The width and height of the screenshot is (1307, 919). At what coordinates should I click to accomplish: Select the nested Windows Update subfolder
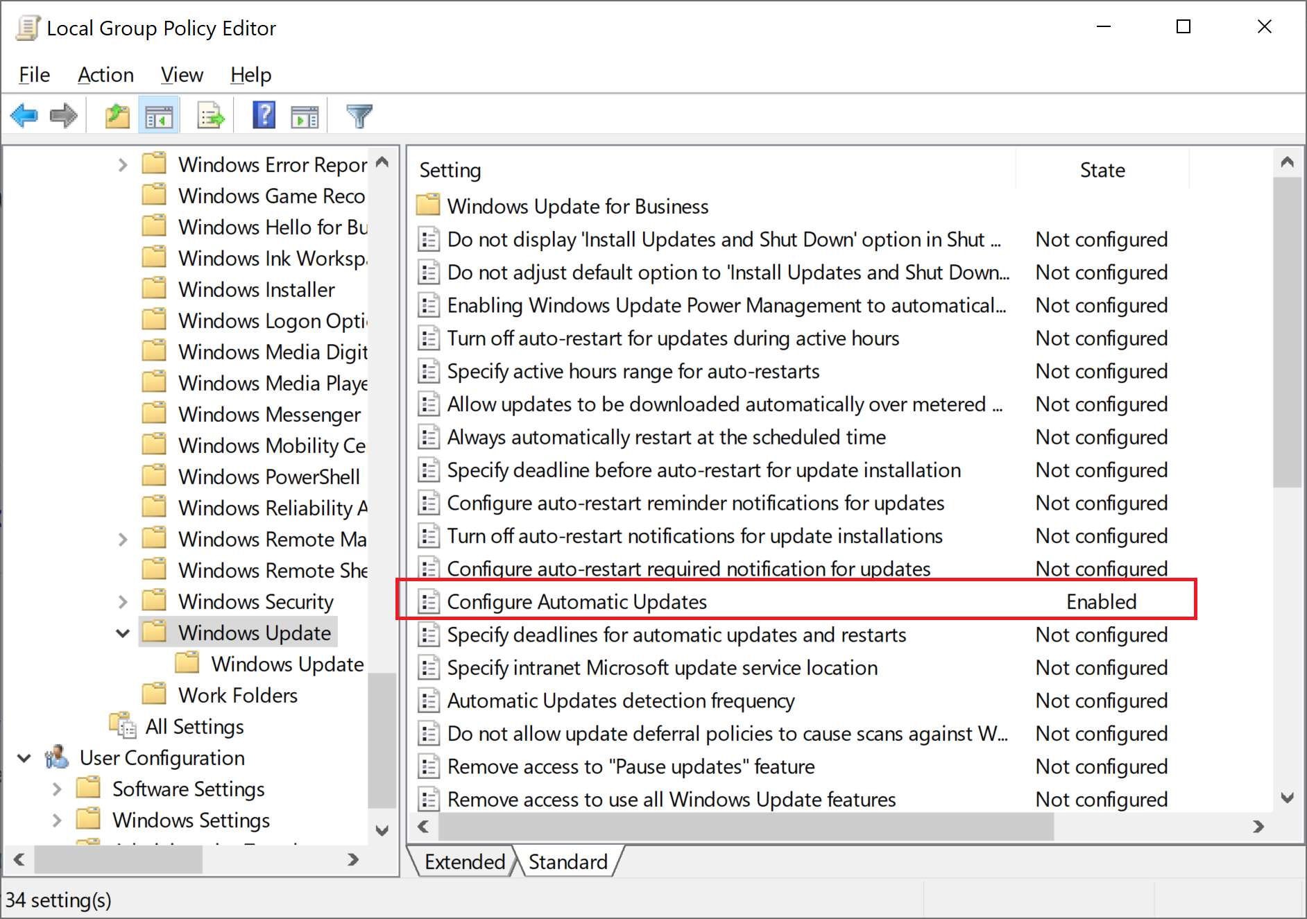[287, 664]
